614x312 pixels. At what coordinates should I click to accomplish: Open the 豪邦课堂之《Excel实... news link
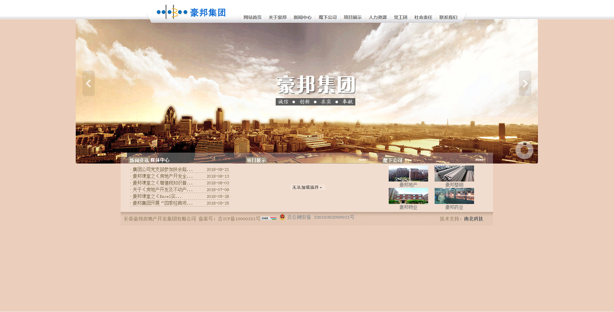157,196
